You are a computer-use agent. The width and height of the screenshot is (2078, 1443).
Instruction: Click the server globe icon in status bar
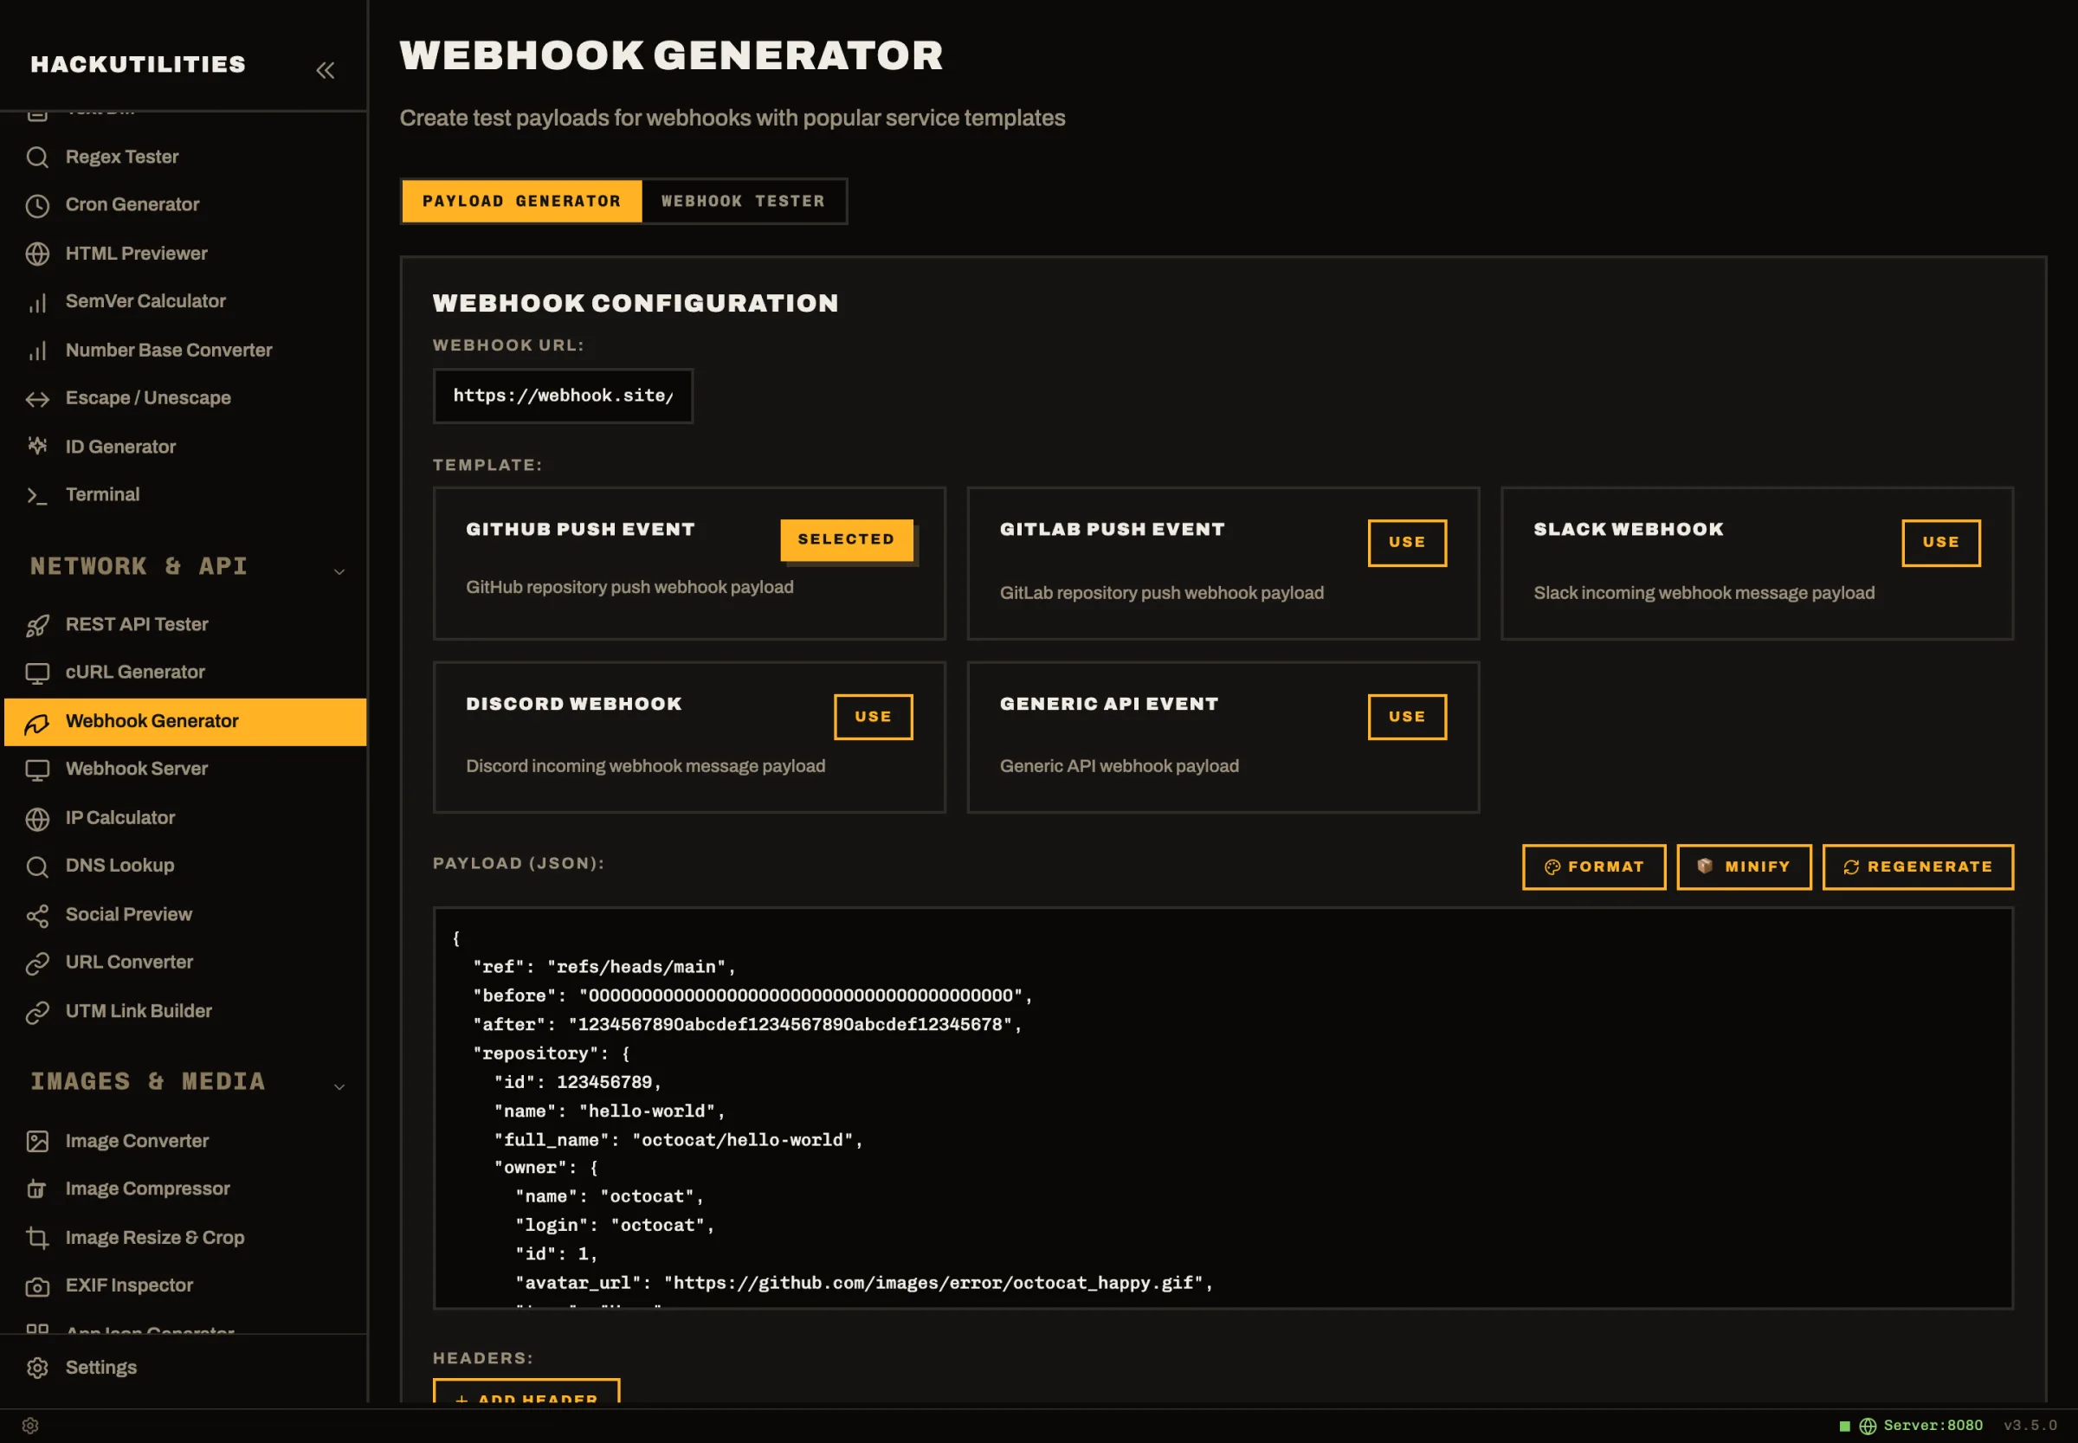1868,1426
